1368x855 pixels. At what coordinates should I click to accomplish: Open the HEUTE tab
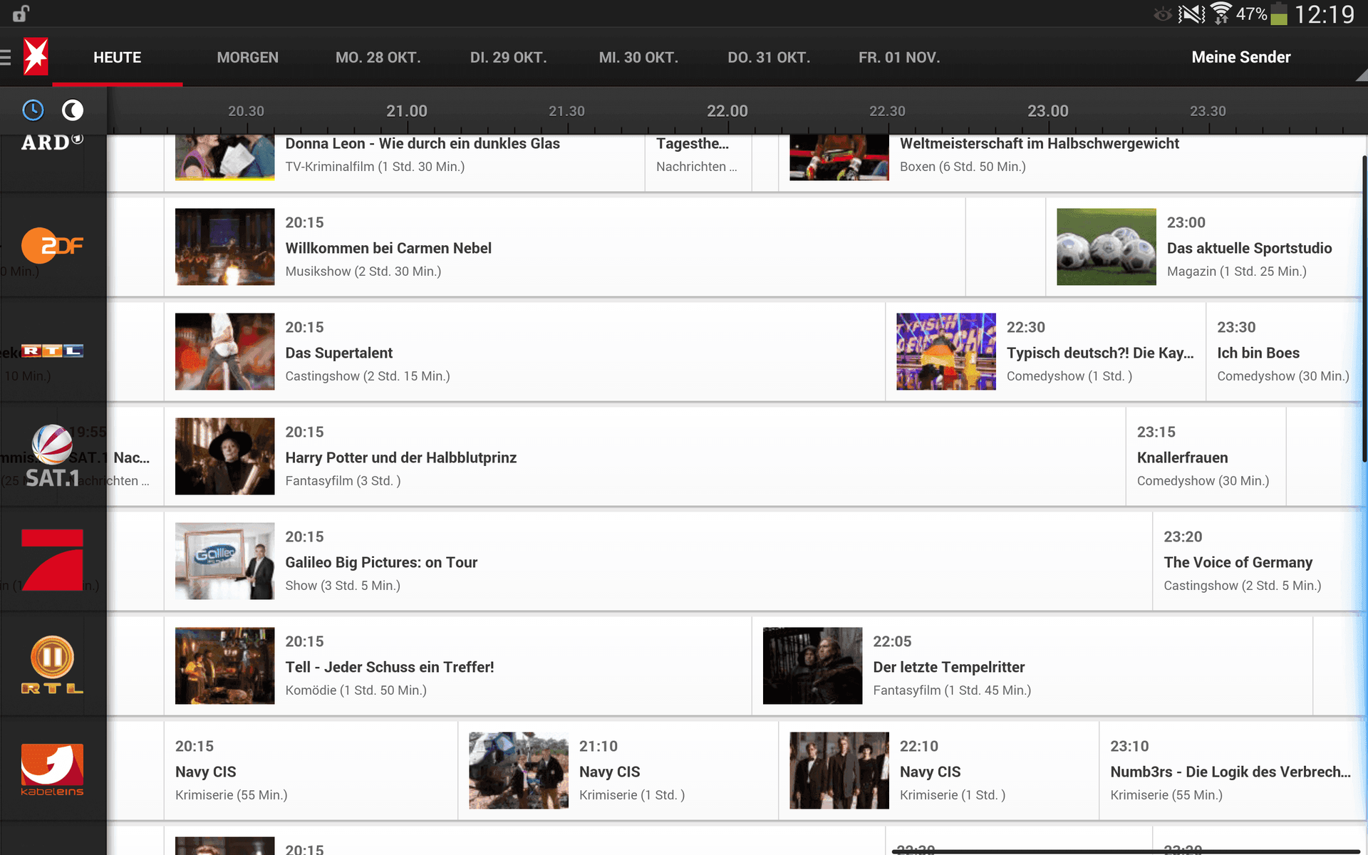coord(118,58)
